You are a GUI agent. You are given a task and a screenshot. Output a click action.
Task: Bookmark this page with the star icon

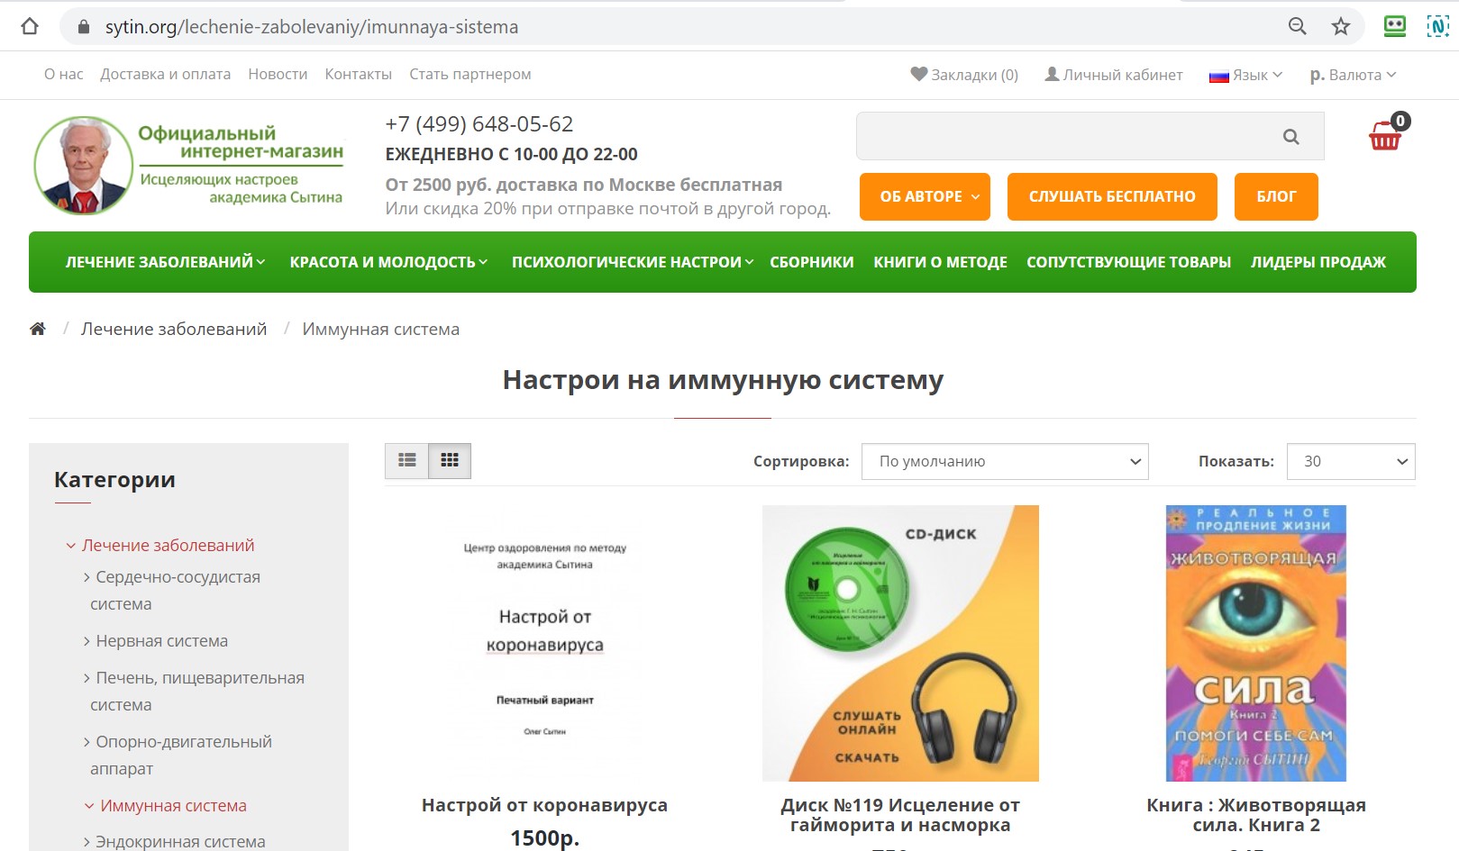pos(1341,26)
